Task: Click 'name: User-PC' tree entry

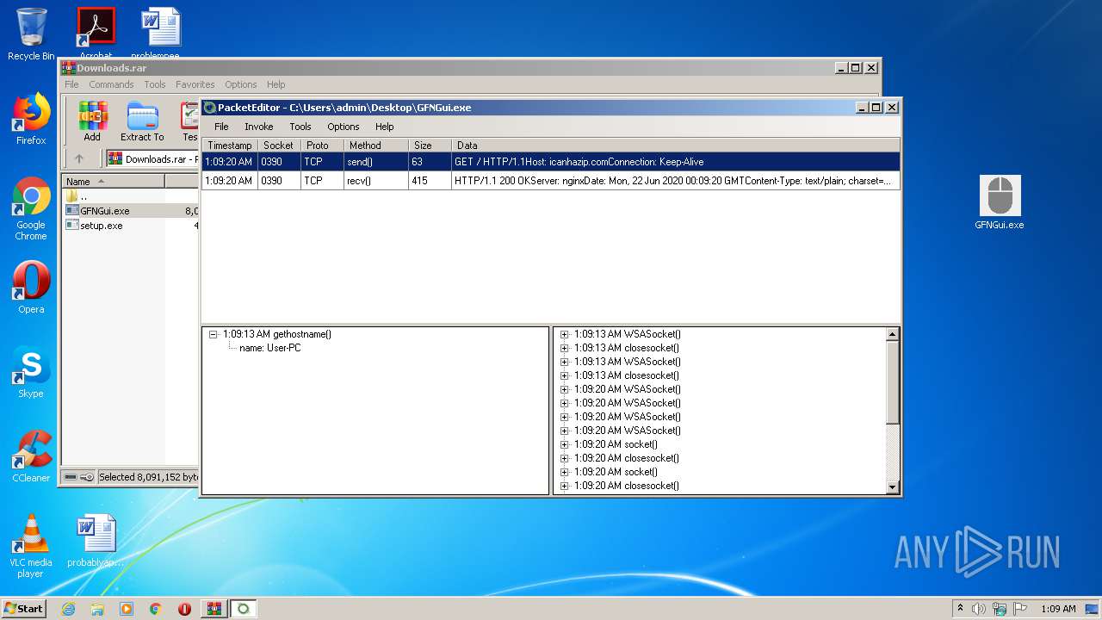Action: [x=269, y=348]
